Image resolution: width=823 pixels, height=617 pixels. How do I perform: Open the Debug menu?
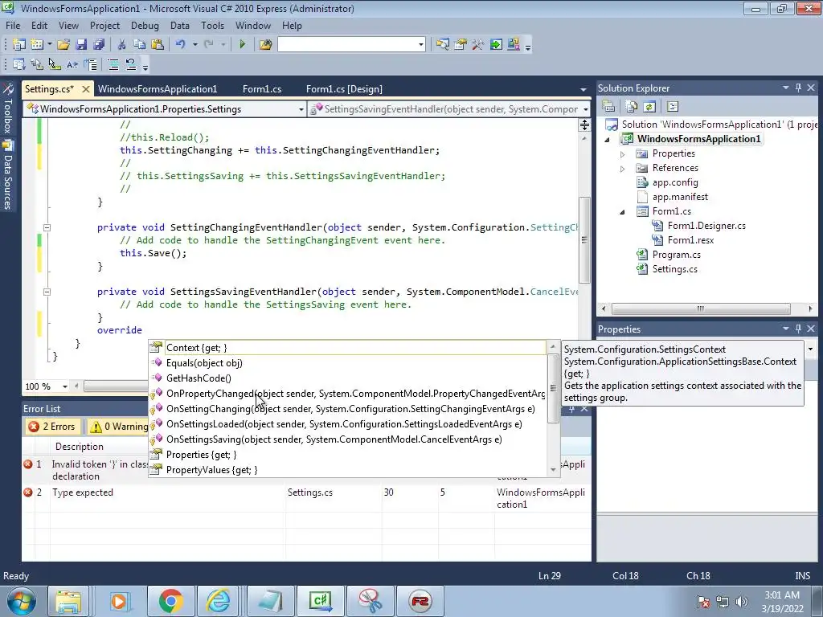pyautogui.click(x=145, y=25)
